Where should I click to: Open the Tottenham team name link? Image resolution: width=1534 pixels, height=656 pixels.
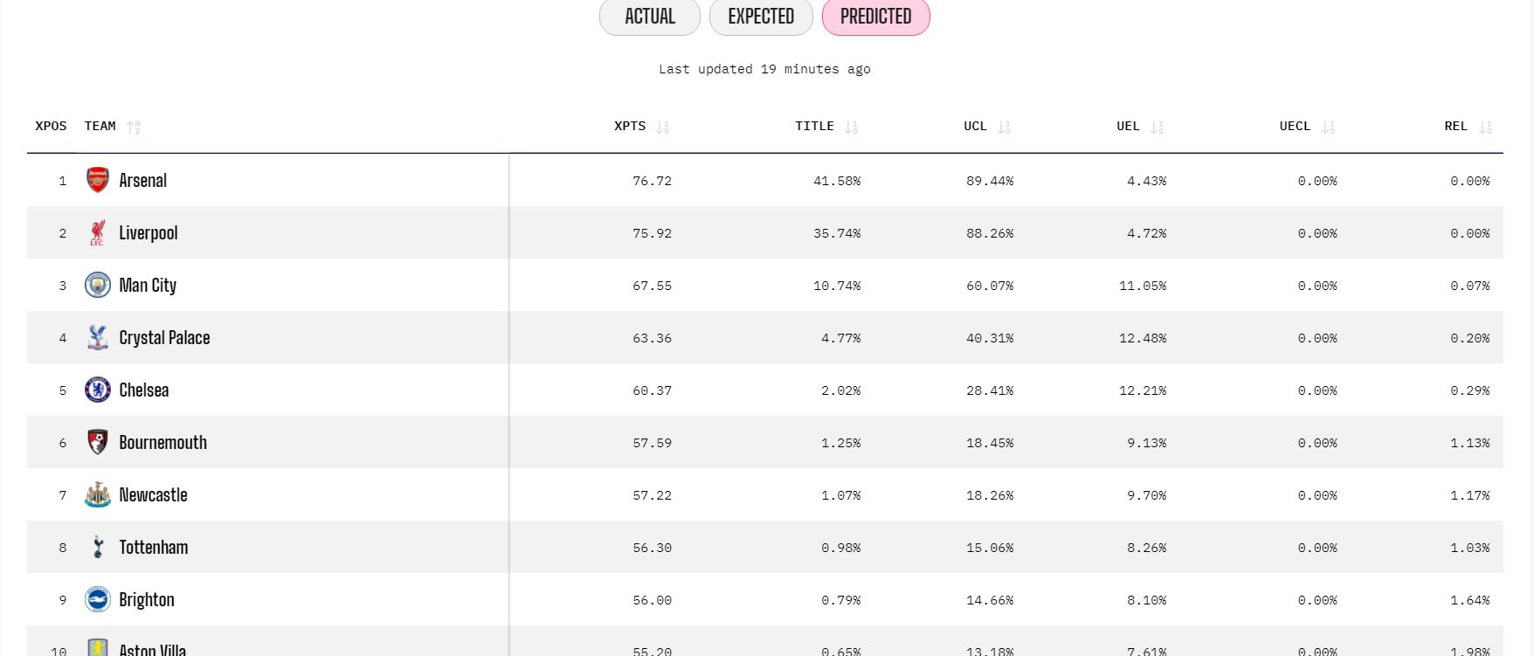(x=154, y=548)
